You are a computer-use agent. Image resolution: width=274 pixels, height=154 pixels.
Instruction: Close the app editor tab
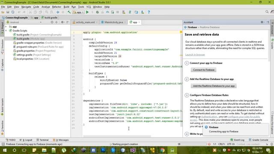point(139,22)
